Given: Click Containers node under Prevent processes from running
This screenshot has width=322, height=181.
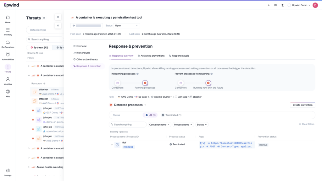Looking at the screenshot, I should (x=181, y=83).
